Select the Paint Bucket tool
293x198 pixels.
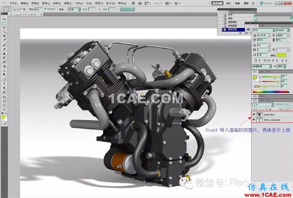click(x=4, y=66)
